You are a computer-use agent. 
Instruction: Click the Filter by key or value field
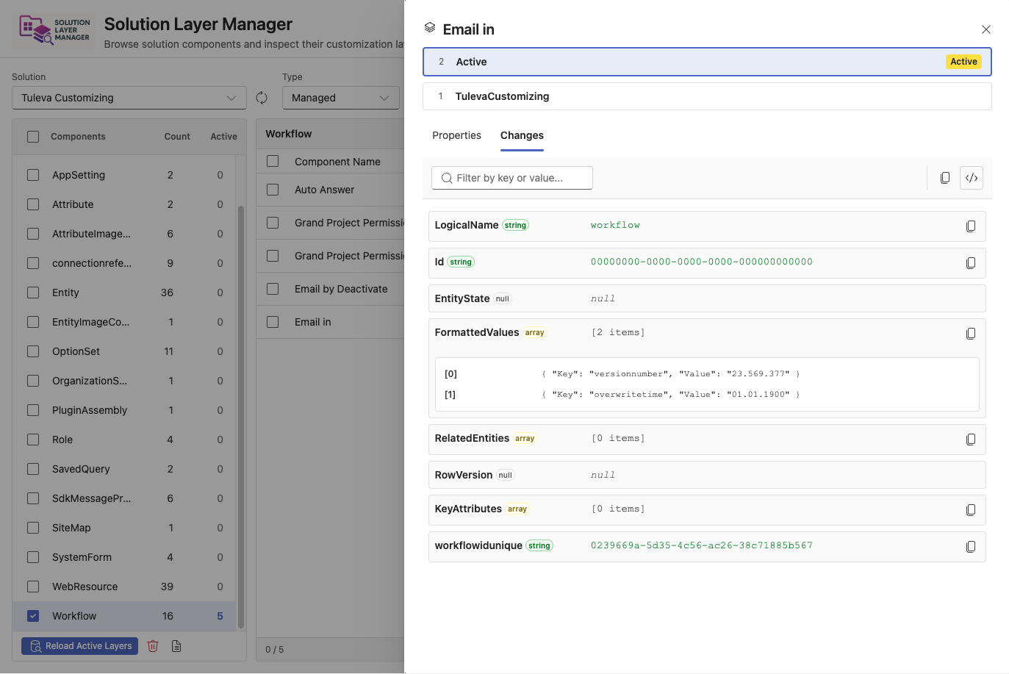(512, 178)
